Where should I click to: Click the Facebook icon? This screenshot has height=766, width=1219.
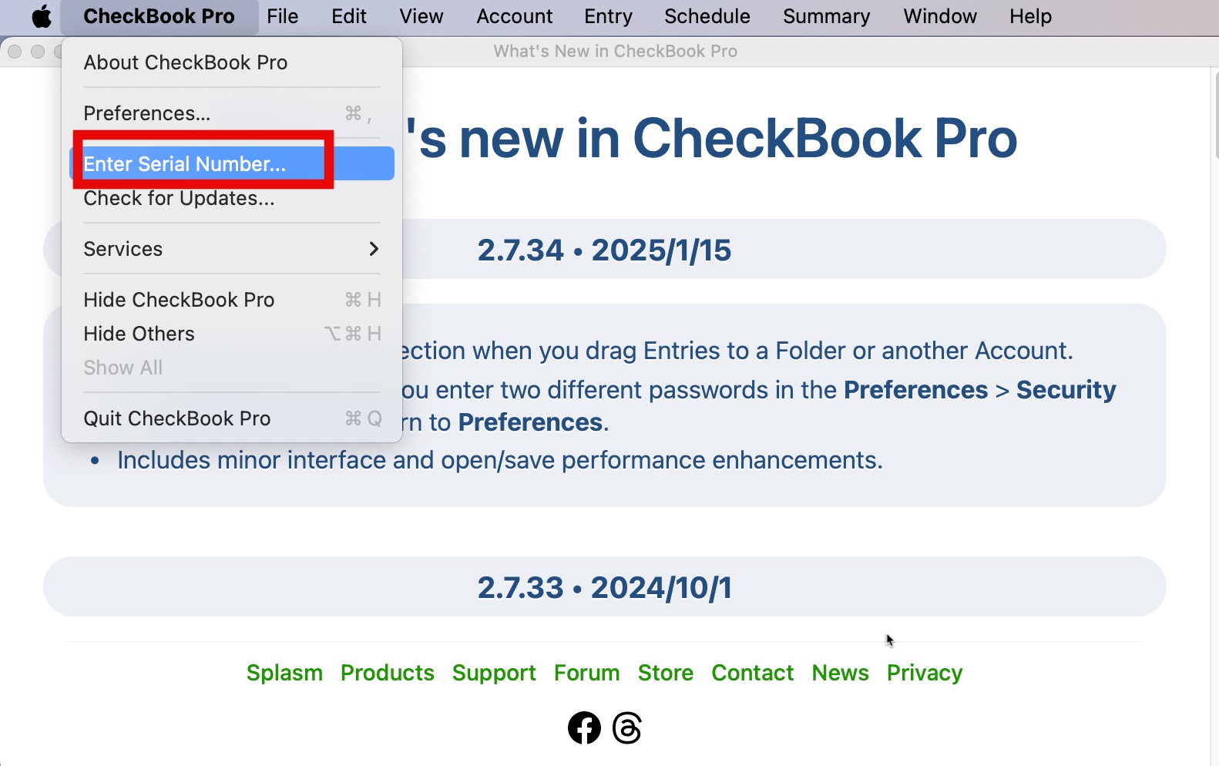click(584, 727)
